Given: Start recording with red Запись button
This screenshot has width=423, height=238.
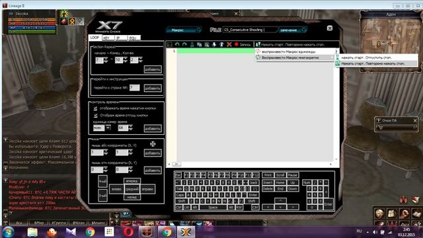Looking at the screenshot, I should (x=243, y=44).
